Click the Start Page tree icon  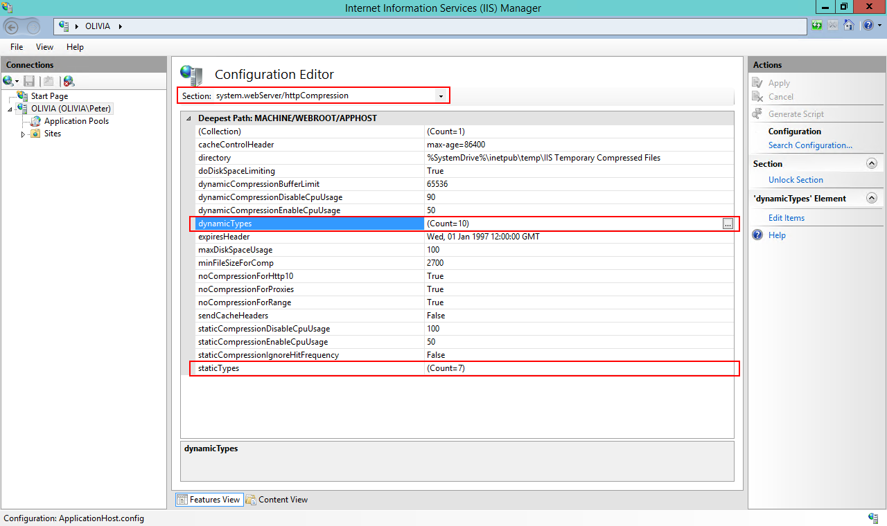[22, 96]
